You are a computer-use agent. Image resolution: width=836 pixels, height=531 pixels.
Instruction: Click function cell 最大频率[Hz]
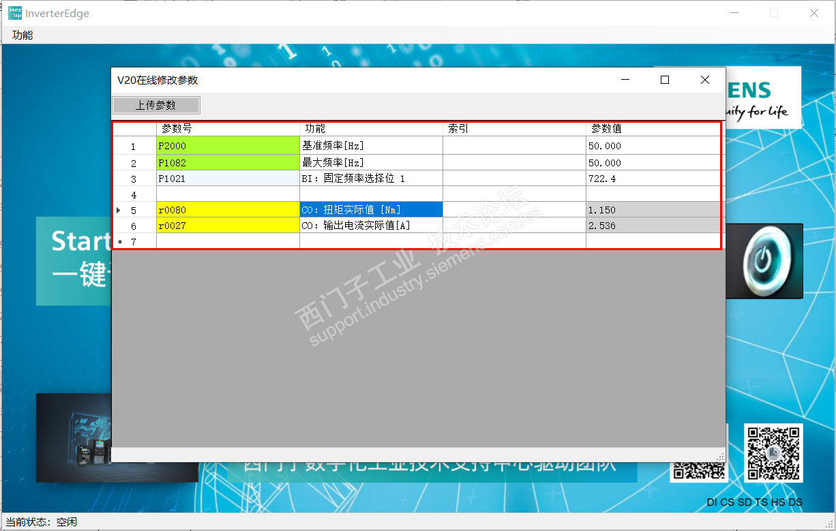pos(371,163)
